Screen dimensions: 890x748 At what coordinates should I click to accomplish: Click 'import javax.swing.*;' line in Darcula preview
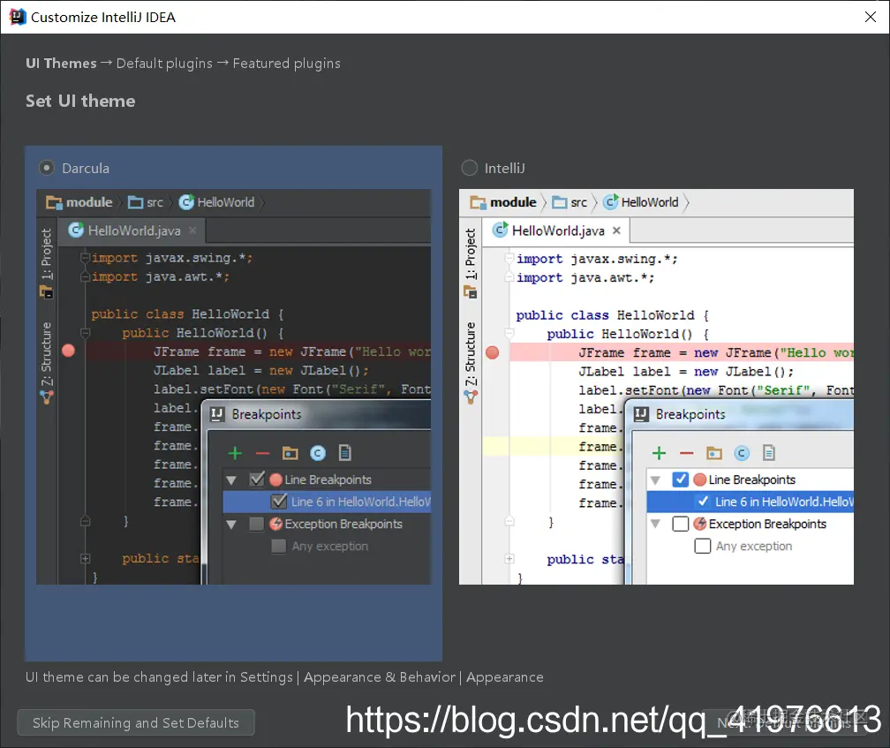[172, 258]
